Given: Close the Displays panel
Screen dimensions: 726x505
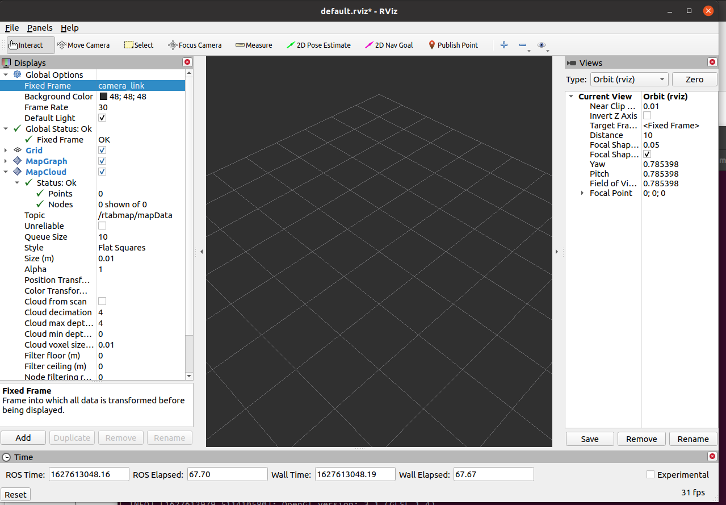Looking at the screenshot, I should coord(187,62).
